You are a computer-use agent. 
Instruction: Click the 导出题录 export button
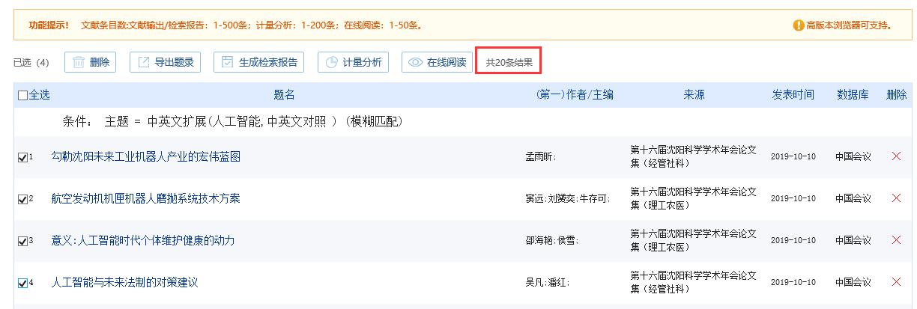[x=165, y=62]
